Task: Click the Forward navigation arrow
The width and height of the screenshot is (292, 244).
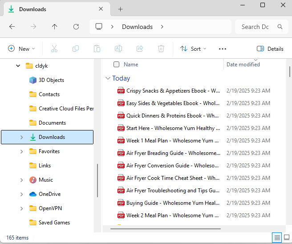Action: tap(33, 27)
